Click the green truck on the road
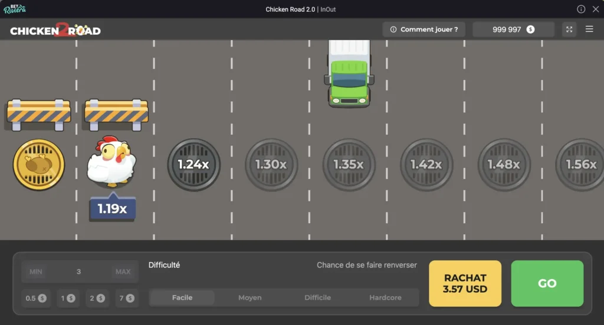604x325 pixels. tap(349, 74)
